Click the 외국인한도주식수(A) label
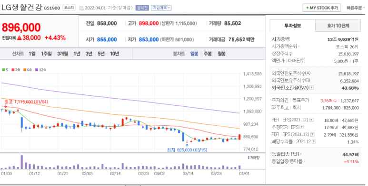The height and width of the screenshot is (186, 368). tap(291, 74)
